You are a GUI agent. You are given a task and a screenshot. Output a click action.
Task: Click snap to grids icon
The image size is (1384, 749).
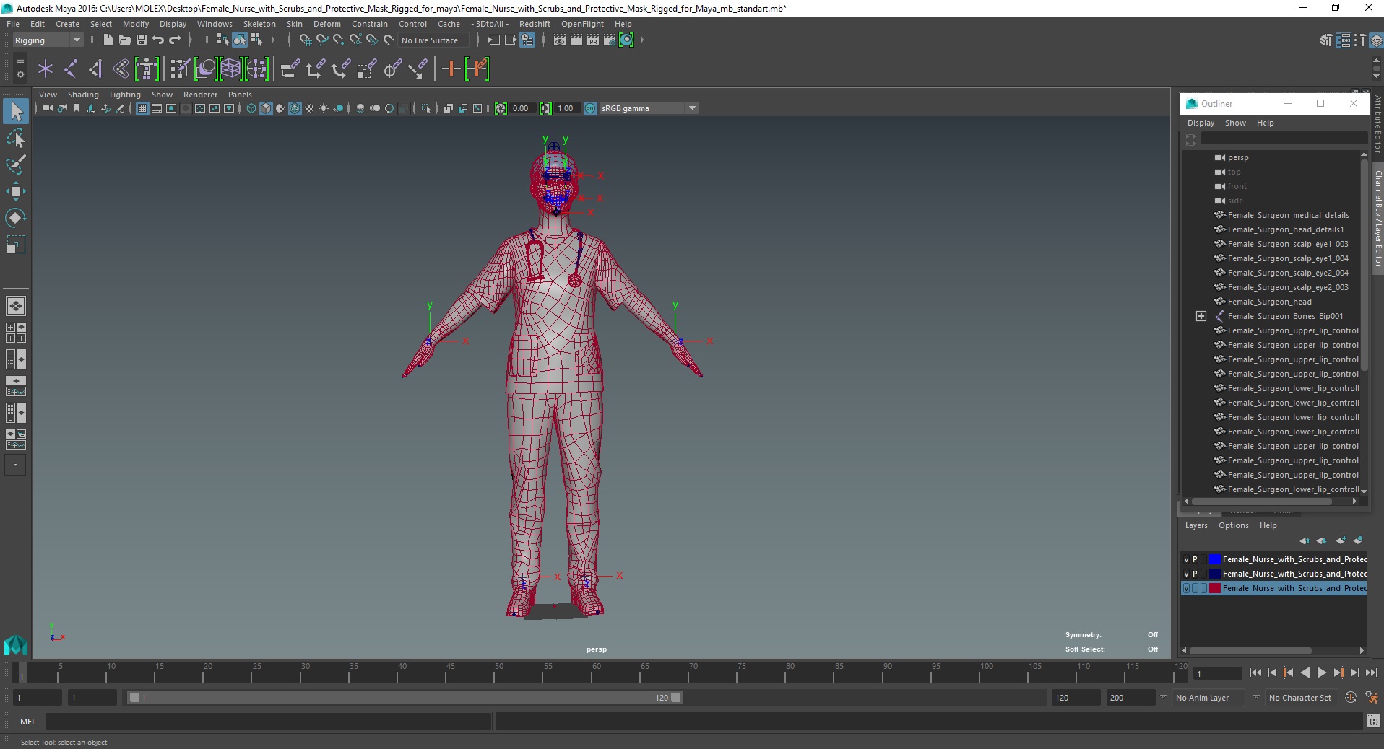(x=306, y=40)
